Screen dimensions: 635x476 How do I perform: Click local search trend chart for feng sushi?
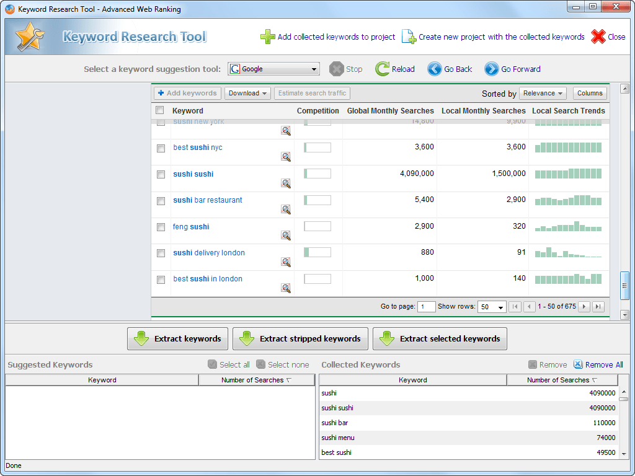pos(568,227)
